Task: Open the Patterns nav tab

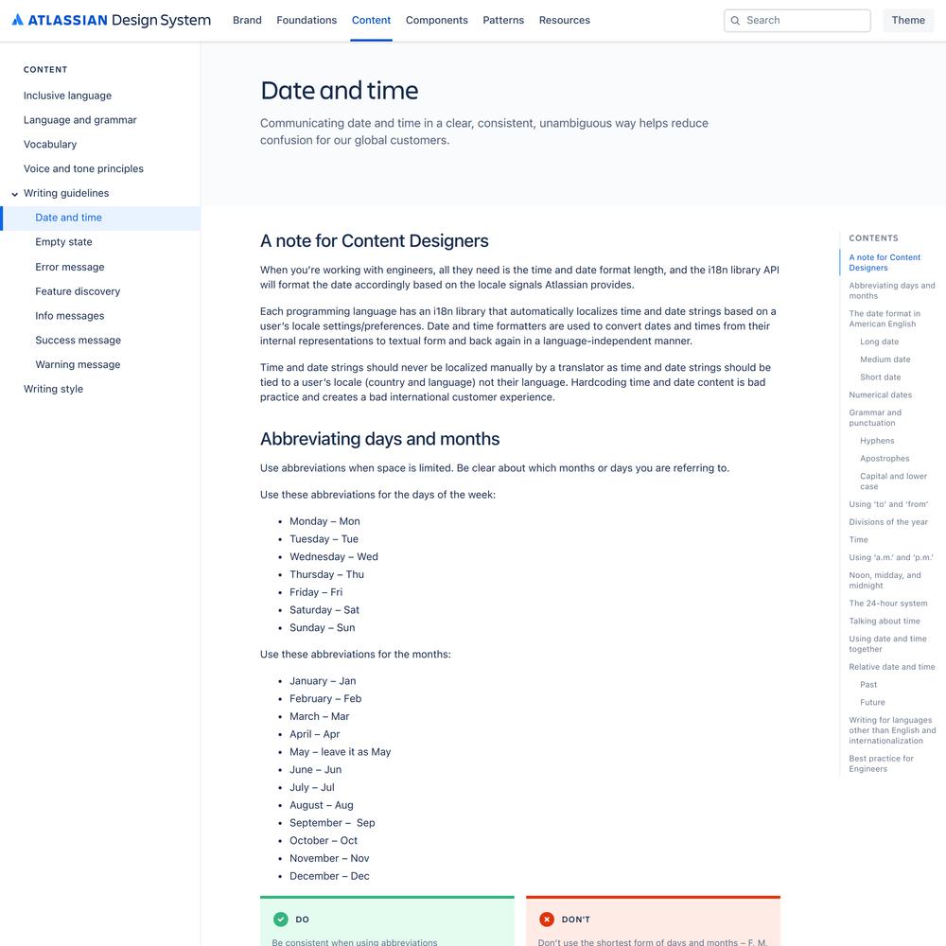Action: (503, 20)
